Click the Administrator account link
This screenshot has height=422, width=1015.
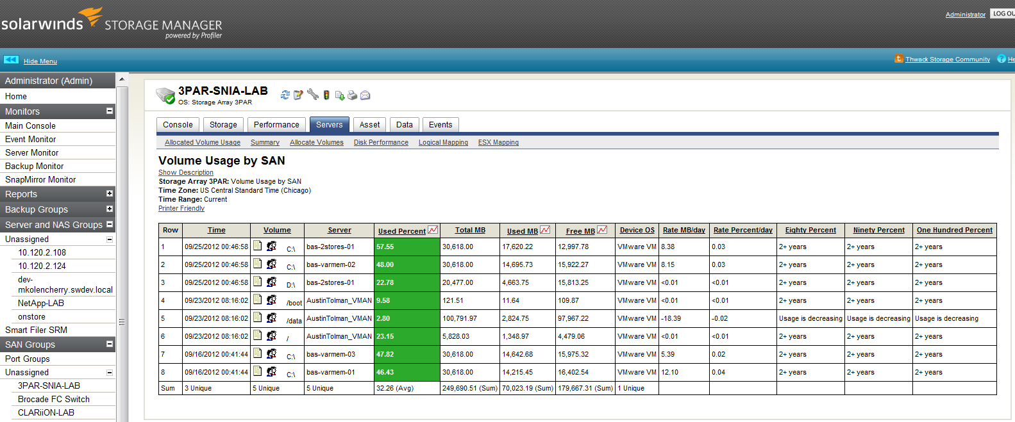coord(966,14)
